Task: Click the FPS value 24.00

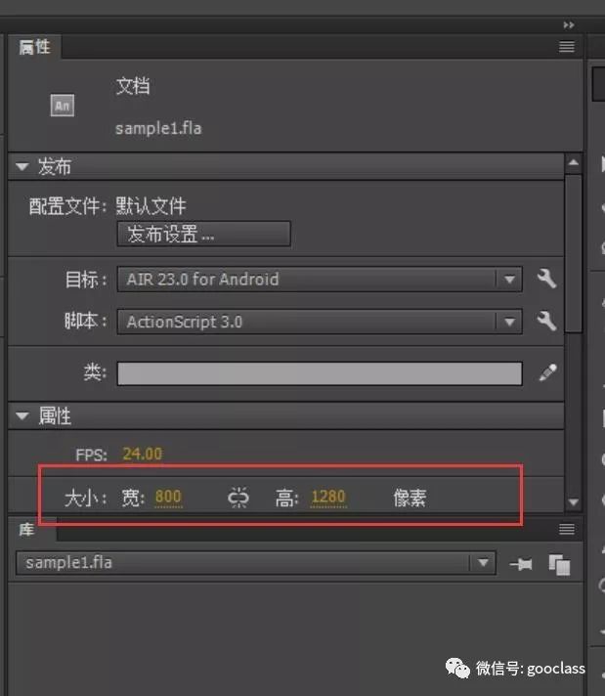Action: 142,454
